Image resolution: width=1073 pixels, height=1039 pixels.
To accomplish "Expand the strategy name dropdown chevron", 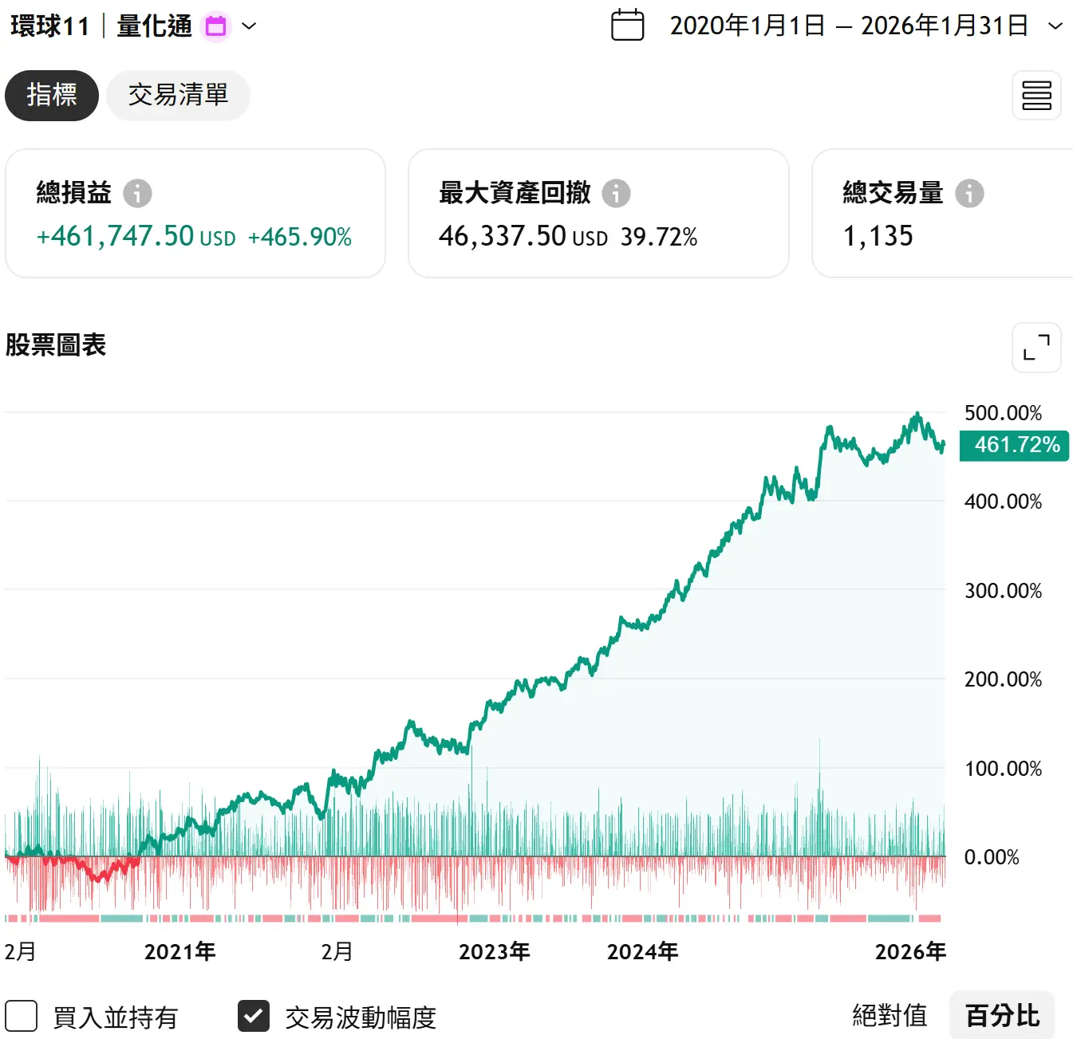I will coord(249,26).
